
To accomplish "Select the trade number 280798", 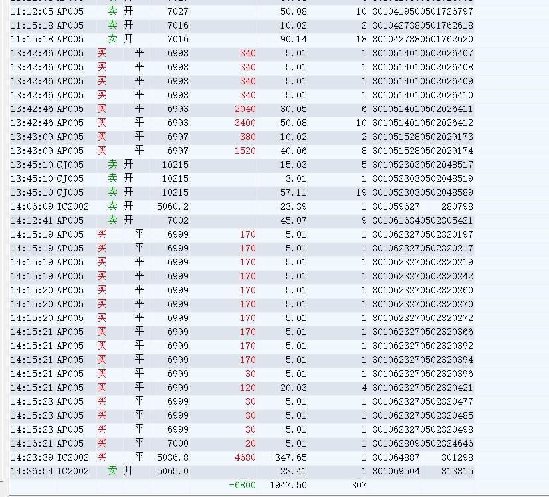I will tap(457, 207).
